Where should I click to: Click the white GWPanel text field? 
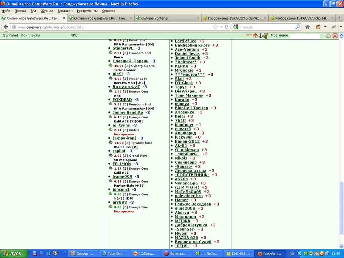click(305, 35)
